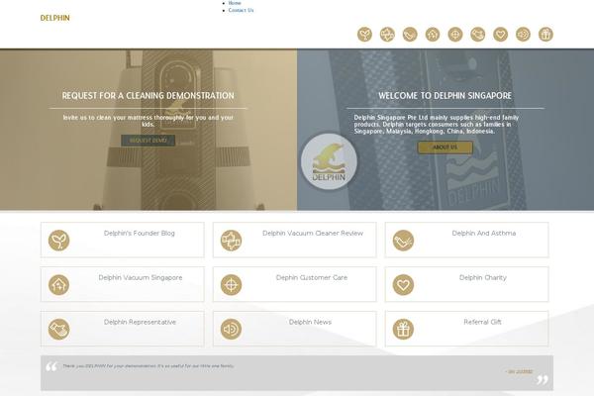Click arm icon in Delphin And Asthma card
The height and width of the screenshot is (396, 594).
pos(403,241)
